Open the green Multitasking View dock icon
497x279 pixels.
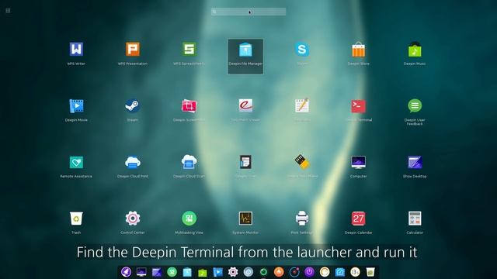172,272
